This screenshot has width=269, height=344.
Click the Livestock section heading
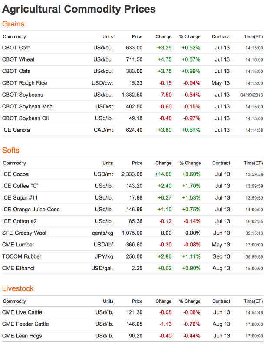18,288
